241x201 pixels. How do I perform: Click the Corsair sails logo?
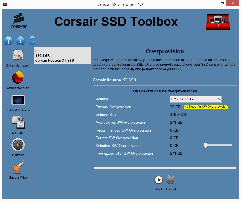19,21
